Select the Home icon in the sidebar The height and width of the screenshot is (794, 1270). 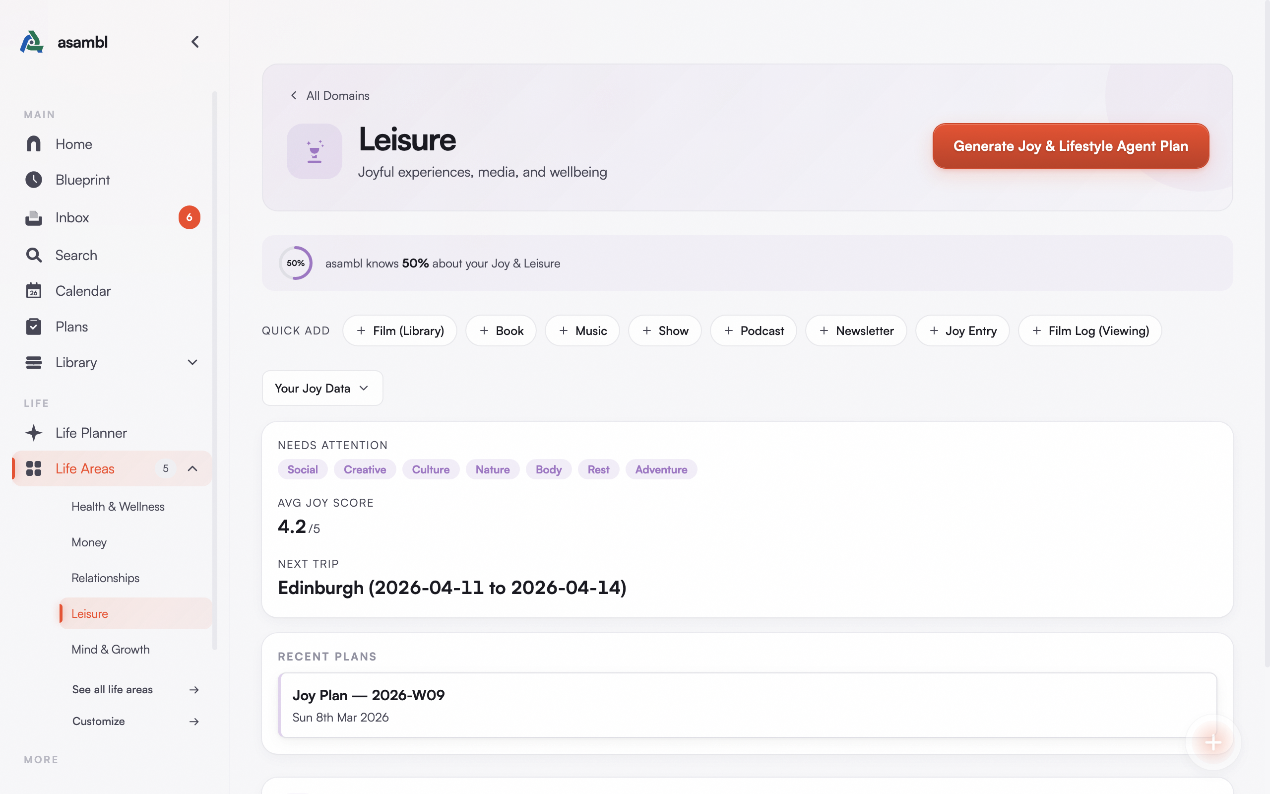tap(34, 143)
